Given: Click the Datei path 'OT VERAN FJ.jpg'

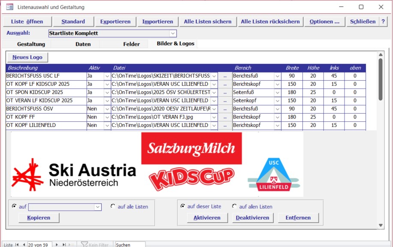Looking at the screenshot, I should (x=161, y=117).
